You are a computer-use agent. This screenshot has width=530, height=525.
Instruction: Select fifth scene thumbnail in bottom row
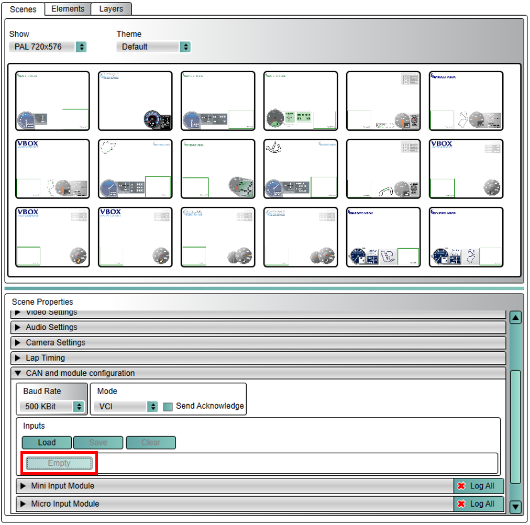(x=384, y=237)
